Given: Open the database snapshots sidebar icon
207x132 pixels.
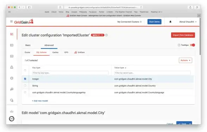Looking at the screenshot, I should tap(12, 89).
